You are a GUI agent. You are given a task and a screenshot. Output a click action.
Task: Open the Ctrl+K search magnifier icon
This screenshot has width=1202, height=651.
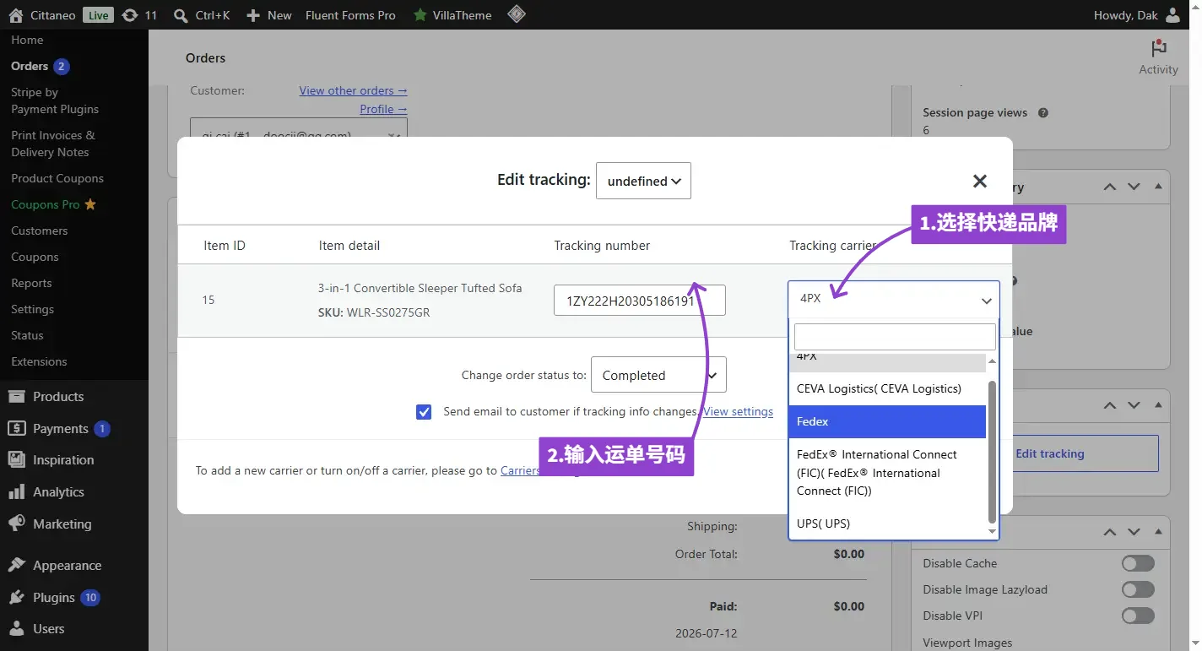[x=180, y=15]
